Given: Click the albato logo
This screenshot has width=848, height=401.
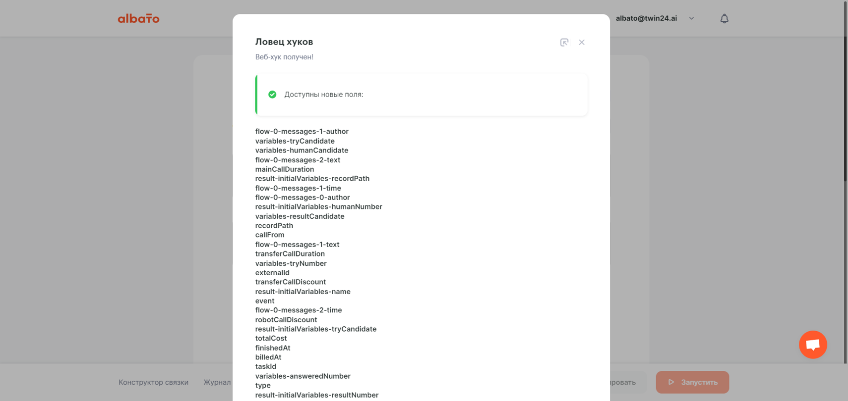Looking at the screenshot, I should tap(138, 18).
